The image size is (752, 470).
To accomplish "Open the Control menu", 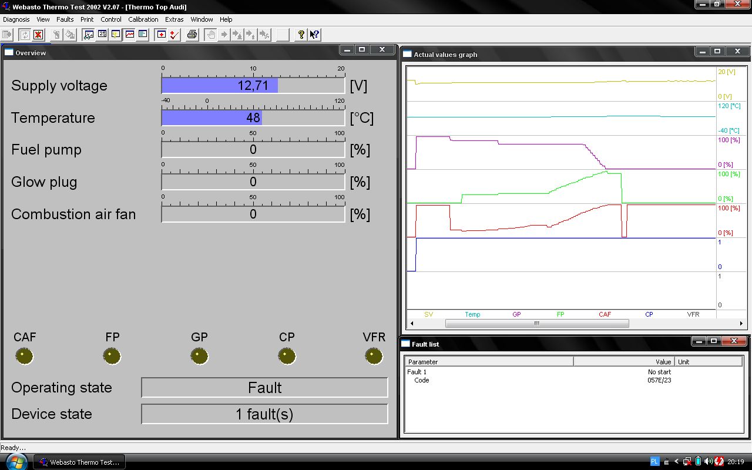I will tap(111, 19).
